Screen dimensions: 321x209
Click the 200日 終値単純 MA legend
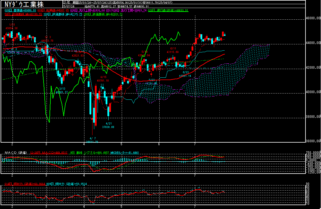[103, 14]
